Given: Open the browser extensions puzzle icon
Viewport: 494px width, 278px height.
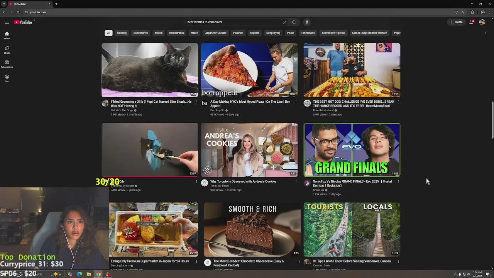Looking at the screenshot, I should click(x=472, y=12).
